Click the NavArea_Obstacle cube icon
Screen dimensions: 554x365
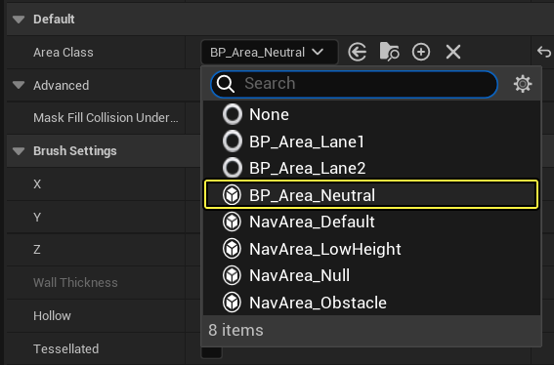(233, 303)
